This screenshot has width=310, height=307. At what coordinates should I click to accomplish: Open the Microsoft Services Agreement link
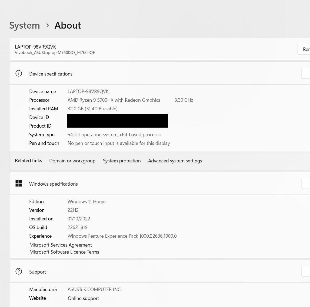[61, 245]
